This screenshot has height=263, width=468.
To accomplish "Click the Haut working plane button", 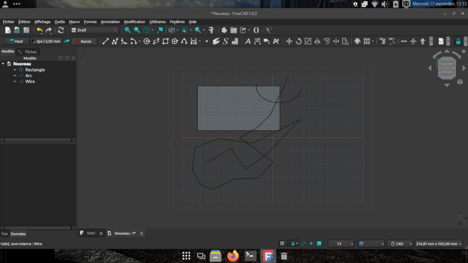I will (16, 42).
